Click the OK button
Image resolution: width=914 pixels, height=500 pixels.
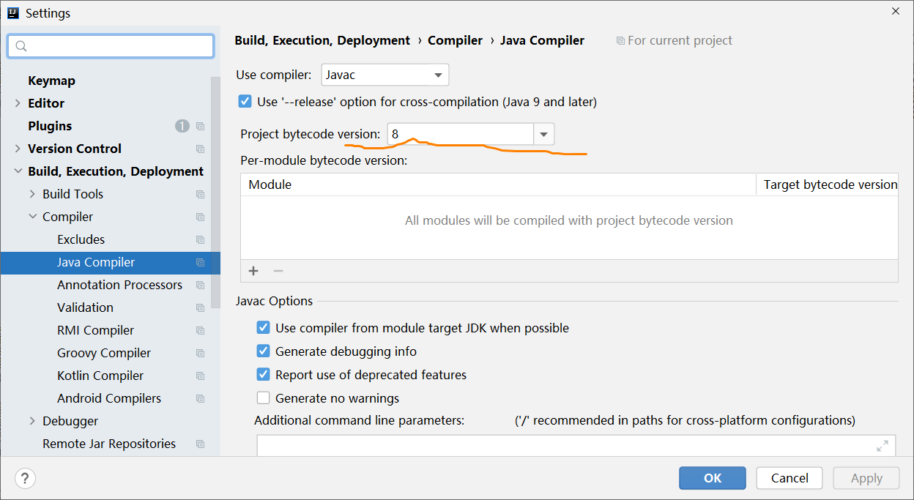coord(713,478)
